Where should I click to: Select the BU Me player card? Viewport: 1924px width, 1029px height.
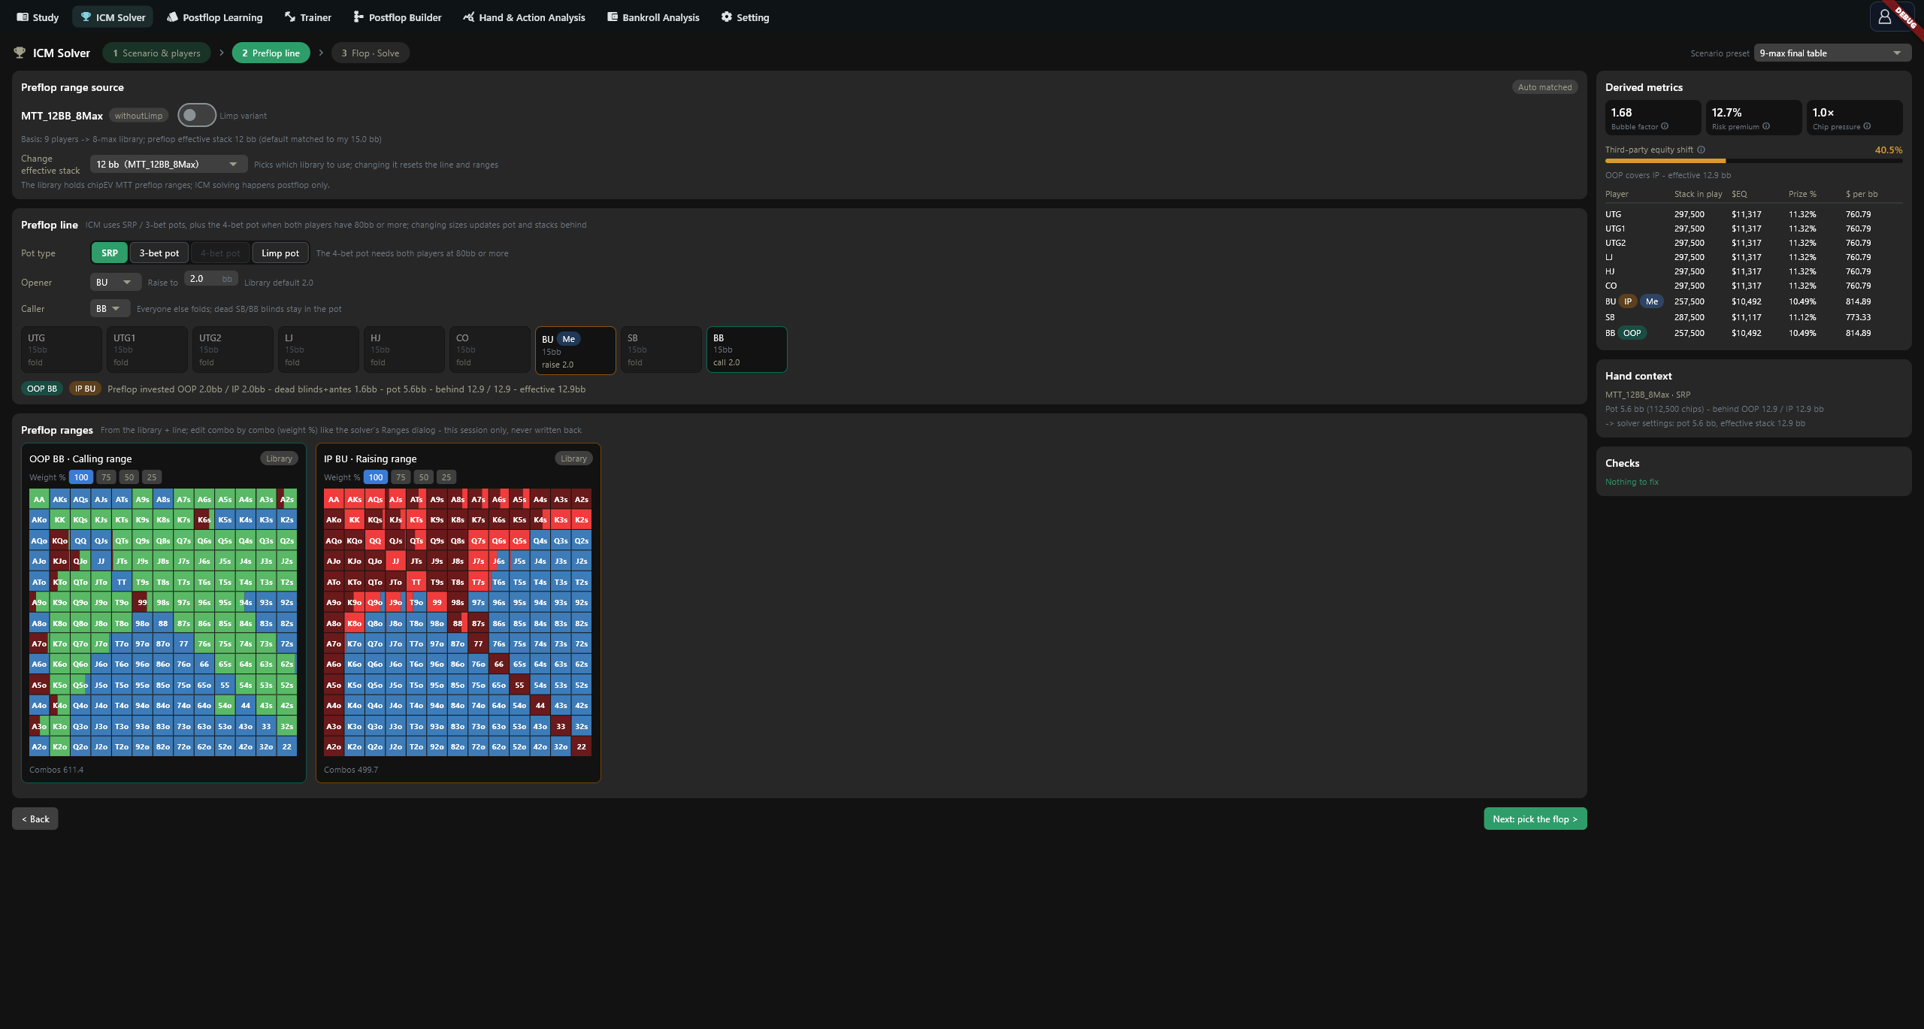[575, 350]
